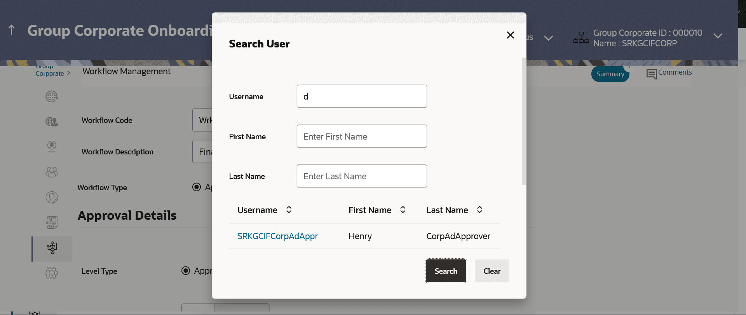Screen dimensions: 746x315
Task: Click the Approval Details heading
Action: tap(127, 215)
